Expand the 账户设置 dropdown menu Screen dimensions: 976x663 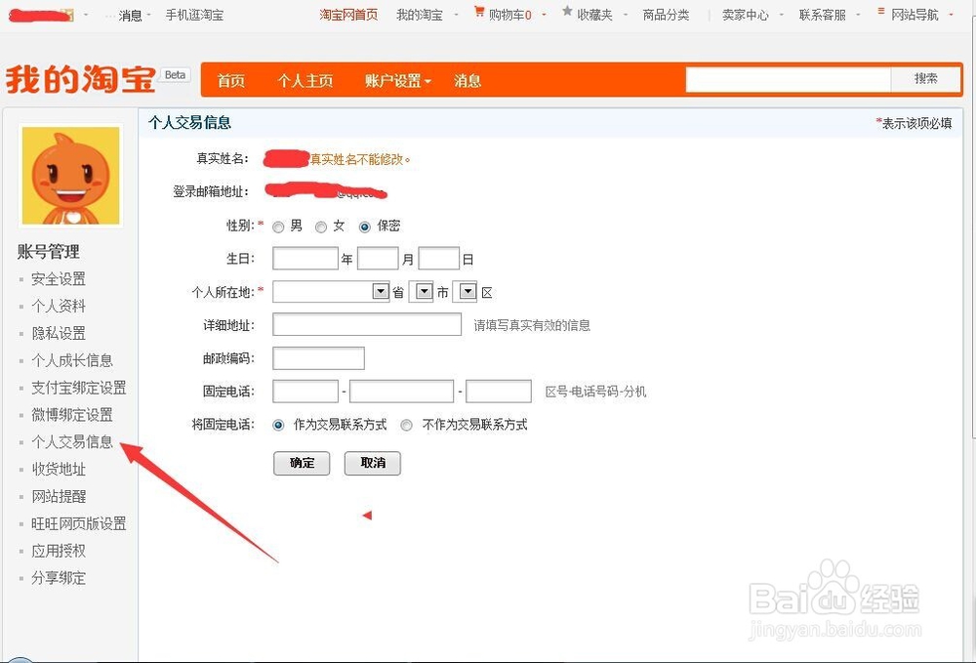(x=398, y=81)
